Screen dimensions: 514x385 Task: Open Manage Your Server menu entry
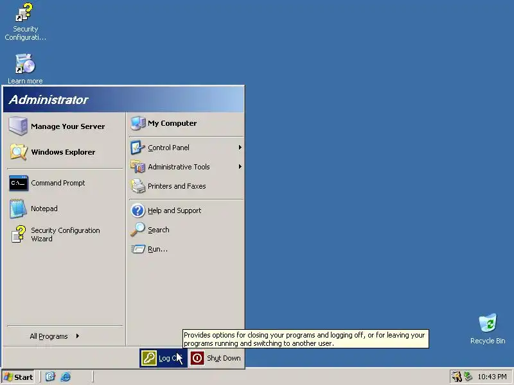(64, 126)
